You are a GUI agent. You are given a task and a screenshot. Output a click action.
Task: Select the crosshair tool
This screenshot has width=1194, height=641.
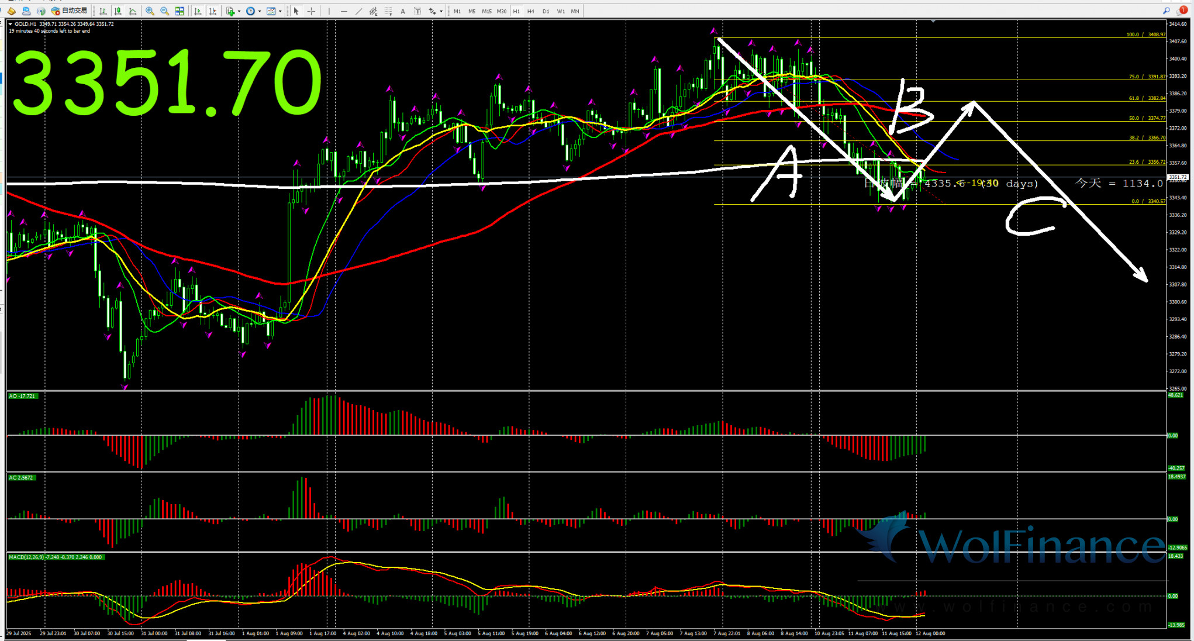click(x=311, y=11)
